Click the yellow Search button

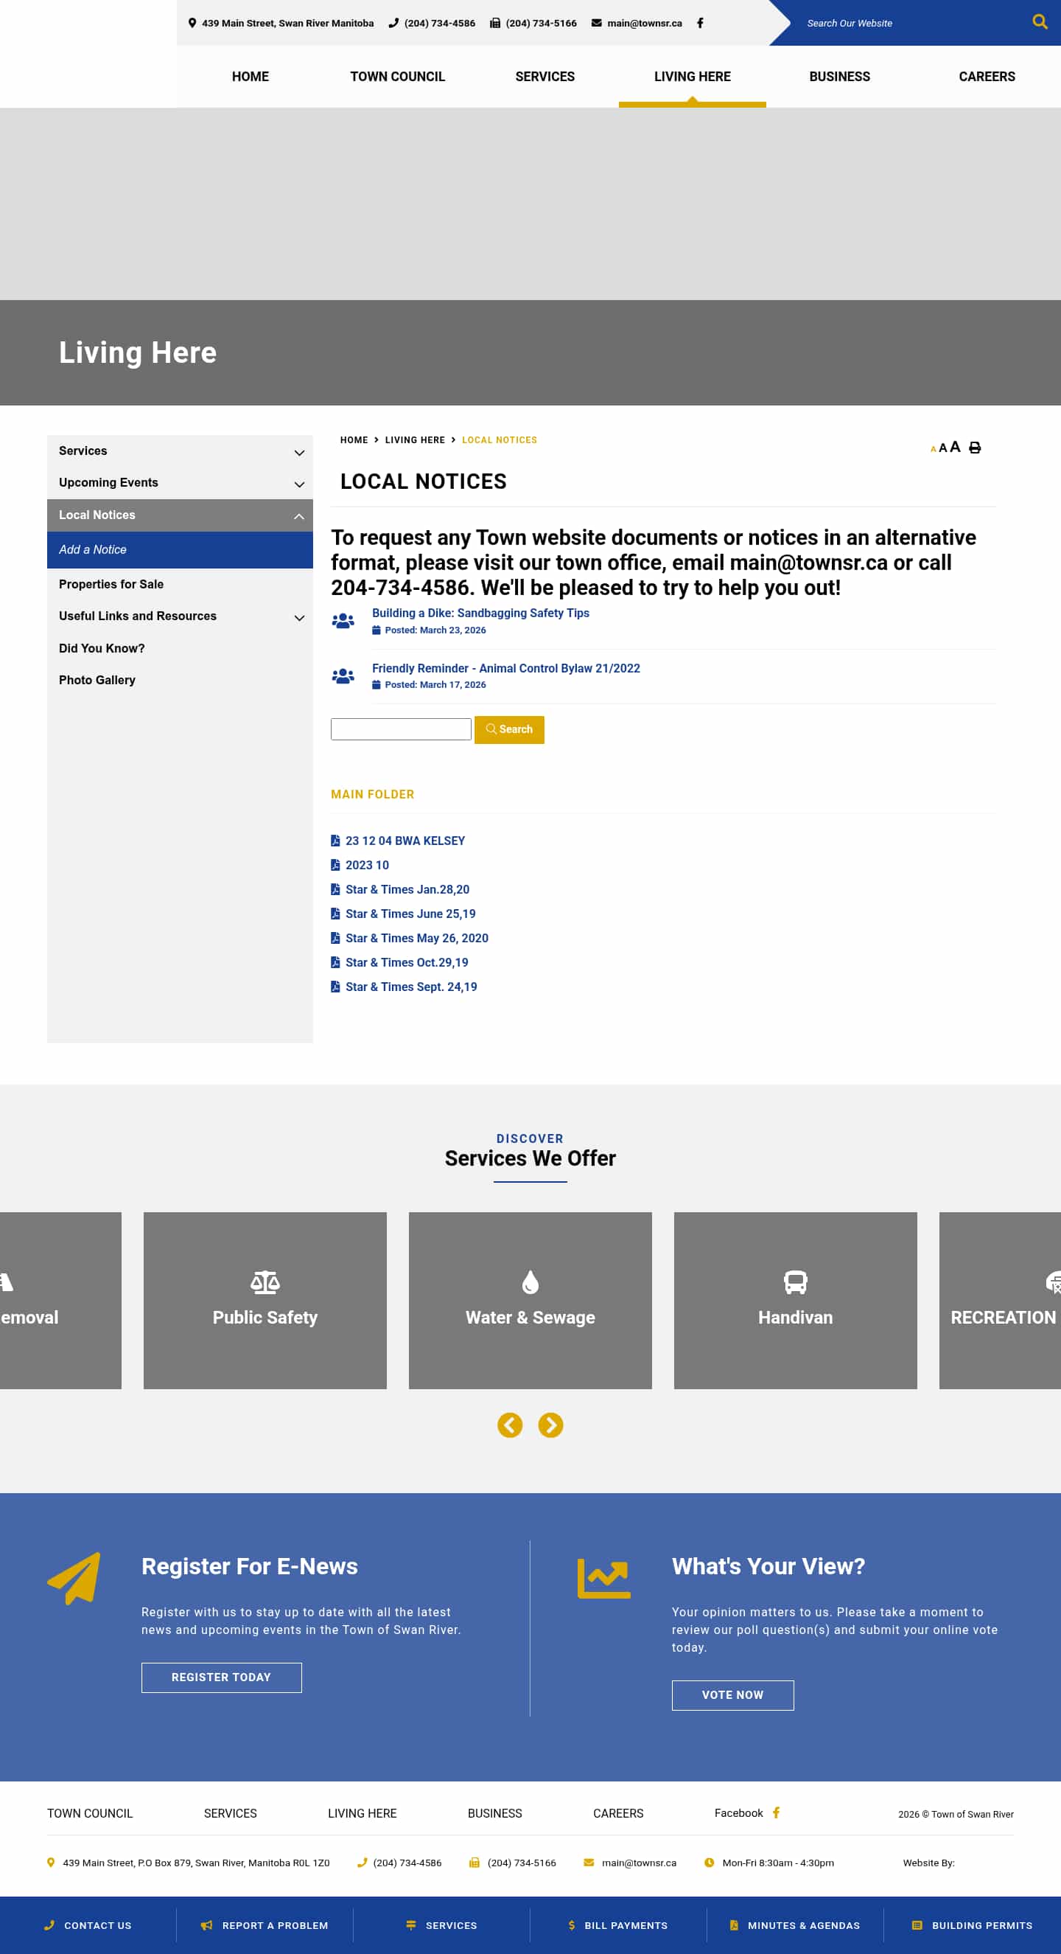[509, 730]
